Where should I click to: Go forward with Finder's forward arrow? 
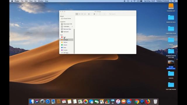[64, 14]
